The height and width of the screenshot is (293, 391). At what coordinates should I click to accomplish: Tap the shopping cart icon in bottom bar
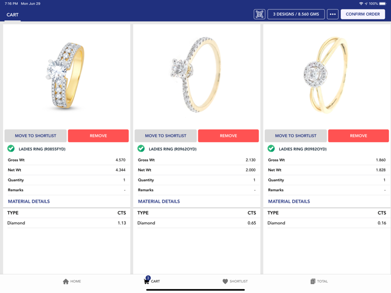147,281
